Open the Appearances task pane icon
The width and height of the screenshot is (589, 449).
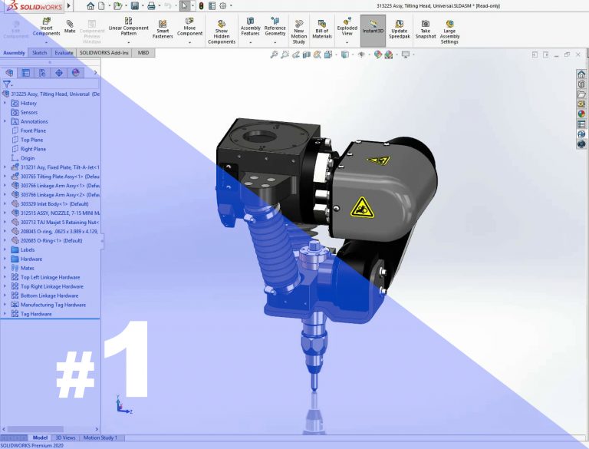[x=582, y=114]
